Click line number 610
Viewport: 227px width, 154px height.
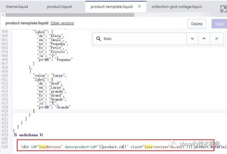(5, 75)
